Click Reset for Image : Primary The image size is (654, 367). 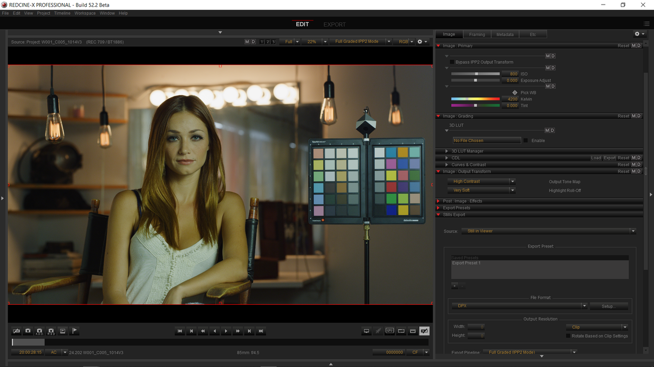click(x=623, y=46)
